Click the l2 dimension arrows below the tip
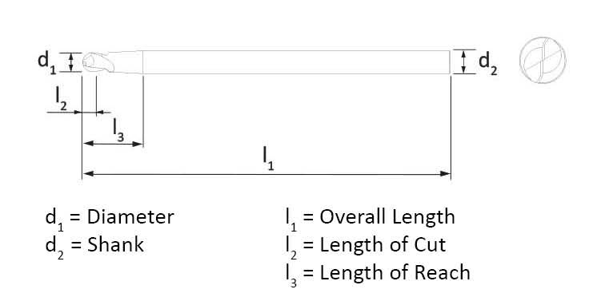This screenshot has width=589, height=297. pyautogui.click(x=79, y=112)
